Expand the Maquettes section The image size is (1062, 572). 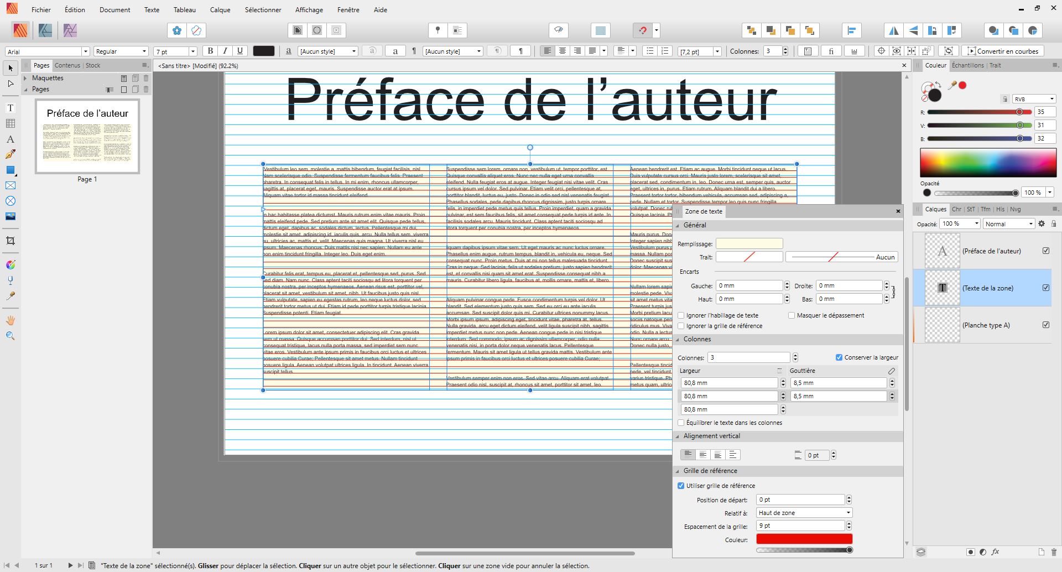pos(25,78)
